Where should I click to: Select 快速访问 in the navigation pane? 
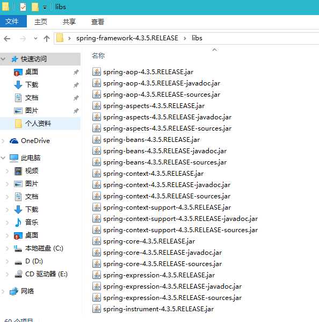(34, 59)
